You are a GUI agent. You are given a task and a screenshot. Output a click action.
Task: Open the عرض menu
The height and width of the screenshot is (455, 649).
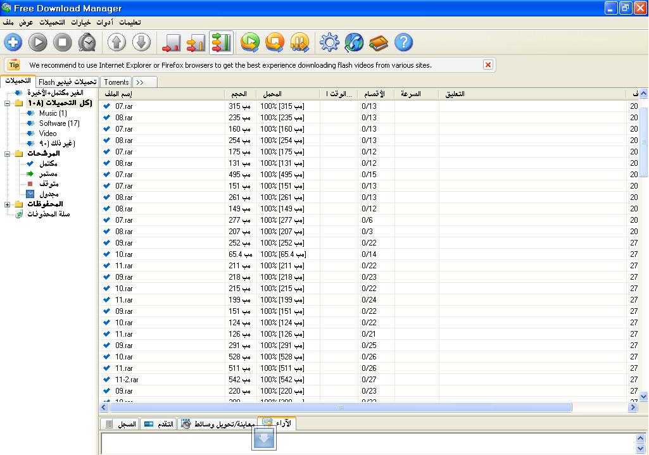pos(26,22)
